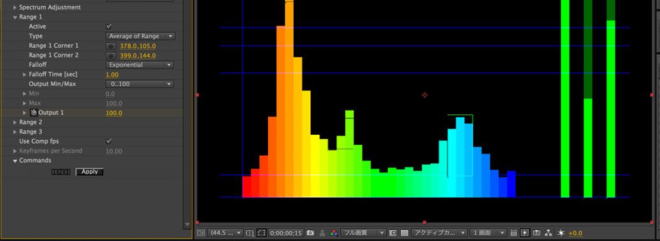Click the red anchor point crosshair in viewer
660x241 pixels.
(424, 95)
